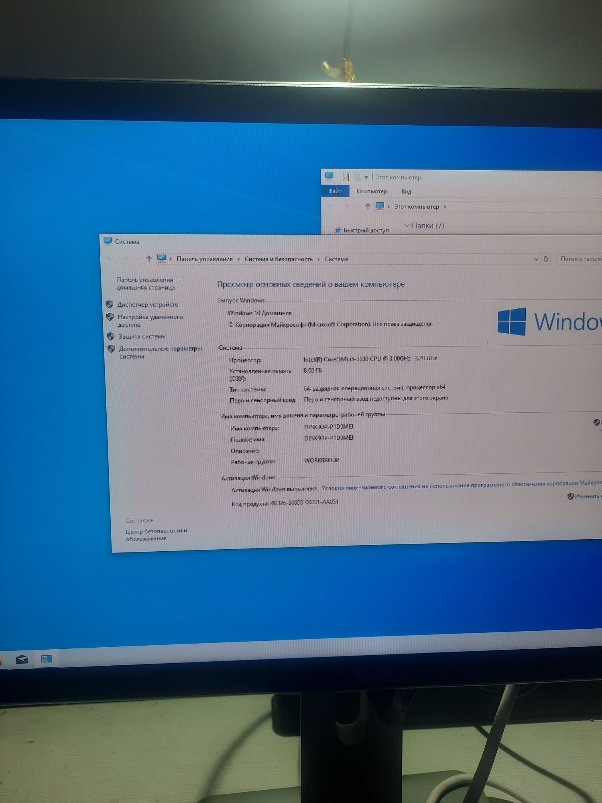The width and height of the screenshot is (602, 803).
Task: Click Система и безопасность breadcrumb
Action: pos(279,259)
